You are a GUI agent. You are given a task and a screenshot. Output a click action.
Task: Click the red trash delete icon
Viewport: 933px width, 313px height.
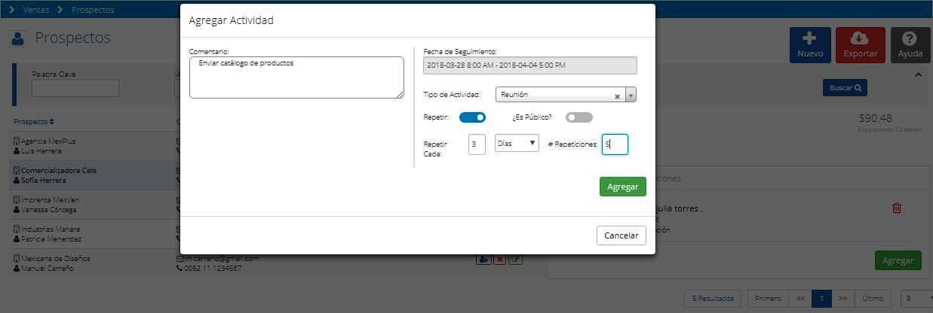click(x=897, y=208)
